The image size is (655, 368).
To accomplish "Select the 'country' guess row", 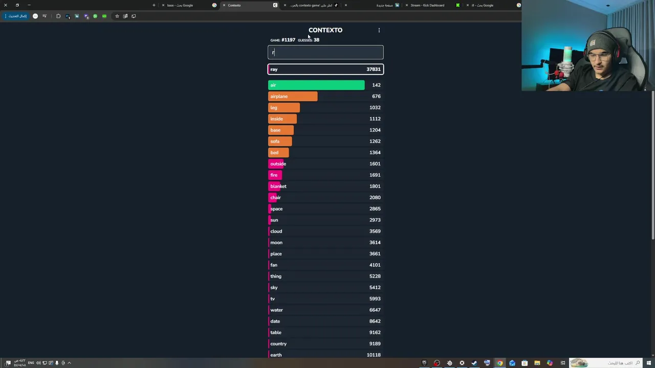I will [x=325, y=343].
